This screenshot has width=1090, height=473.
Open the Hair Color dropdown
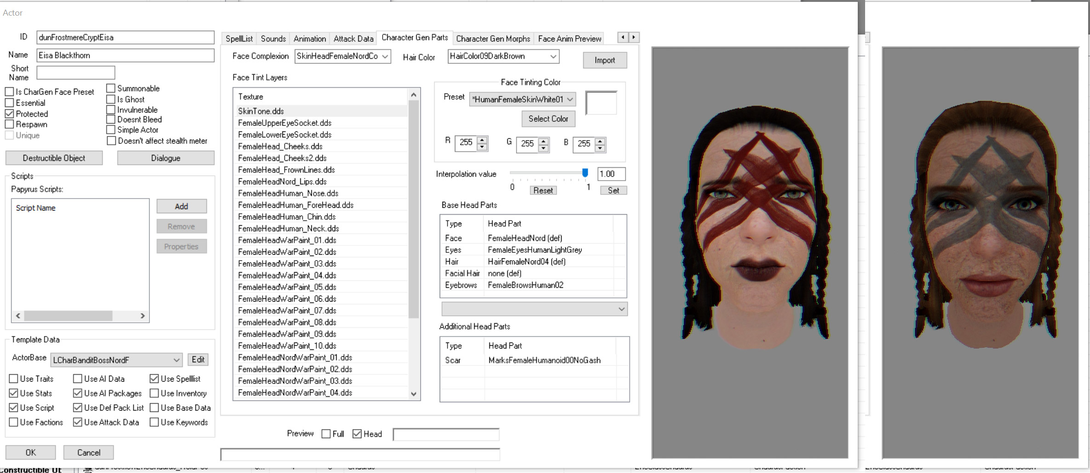pyautogui.click(x=553, y=57)
